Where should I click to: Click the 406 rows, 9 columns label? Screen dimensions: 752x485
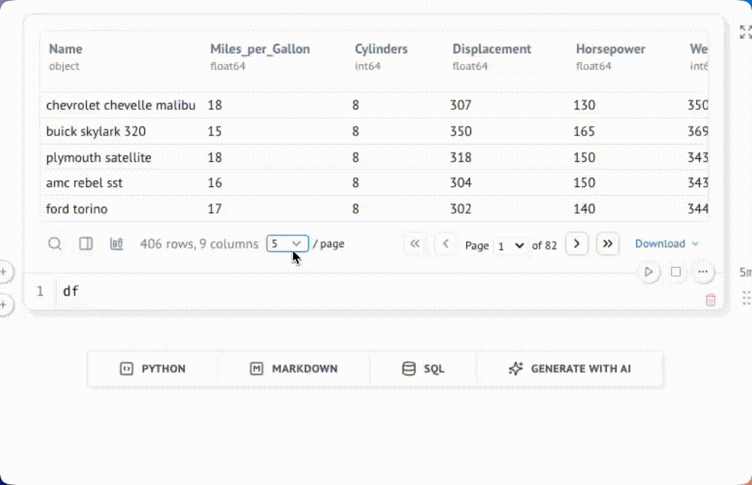[x=199, y=244]
